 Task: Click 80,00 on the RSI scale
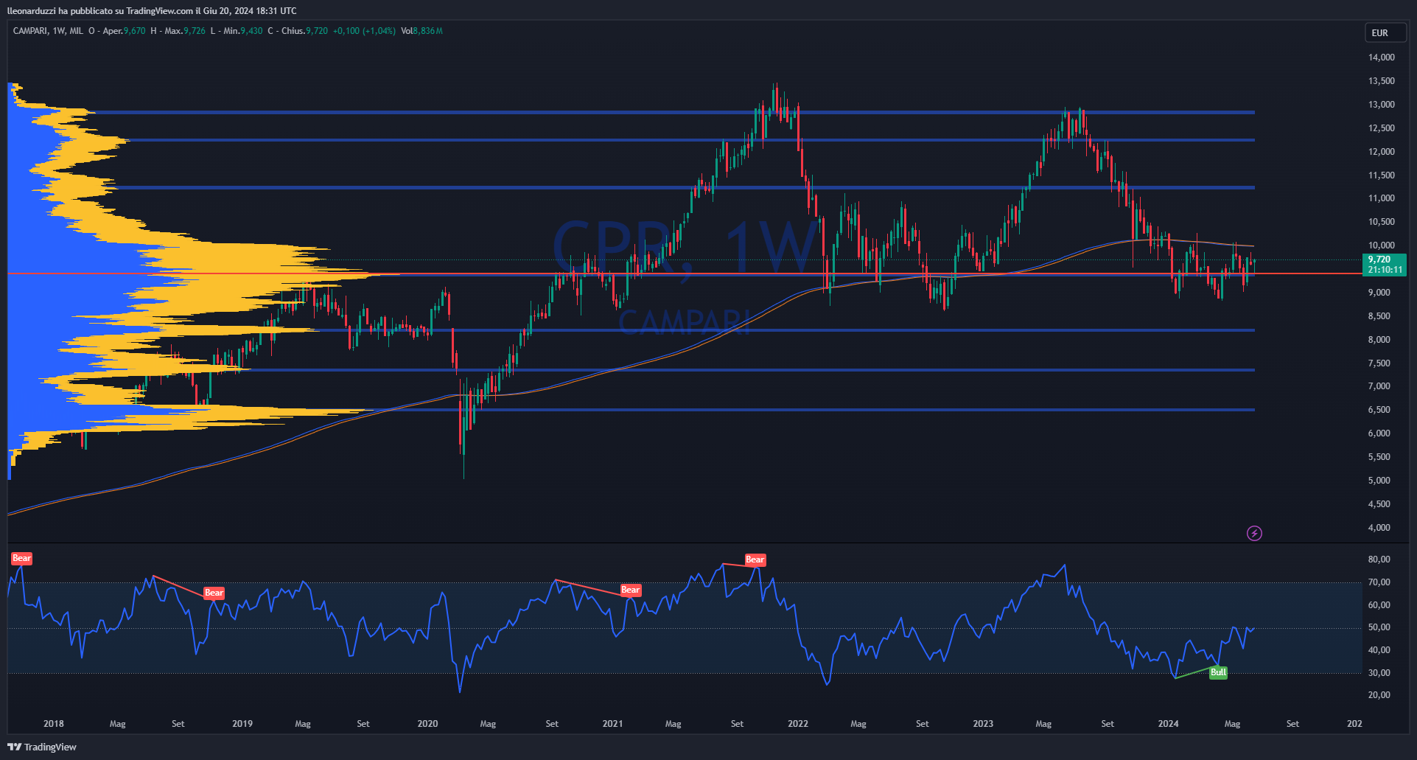click(1379, 559)
